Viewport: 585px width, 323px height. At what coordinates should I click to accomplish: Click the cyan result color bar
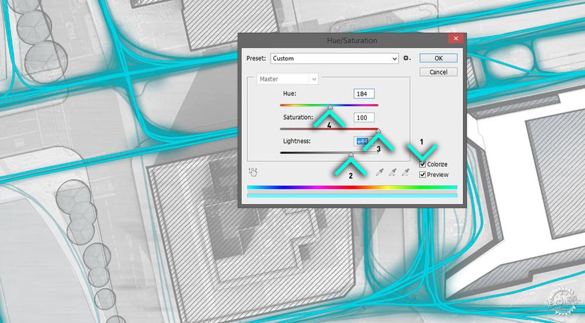(352, 195)
